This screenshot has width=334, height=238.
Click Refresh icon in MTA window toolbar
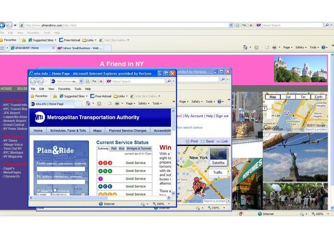(x=94, y=81)
